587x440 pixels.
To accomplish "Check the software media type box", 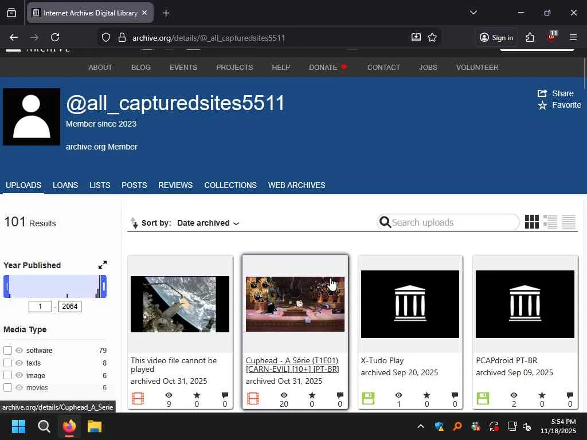I will pyautogui.click(x=8, y=350).
